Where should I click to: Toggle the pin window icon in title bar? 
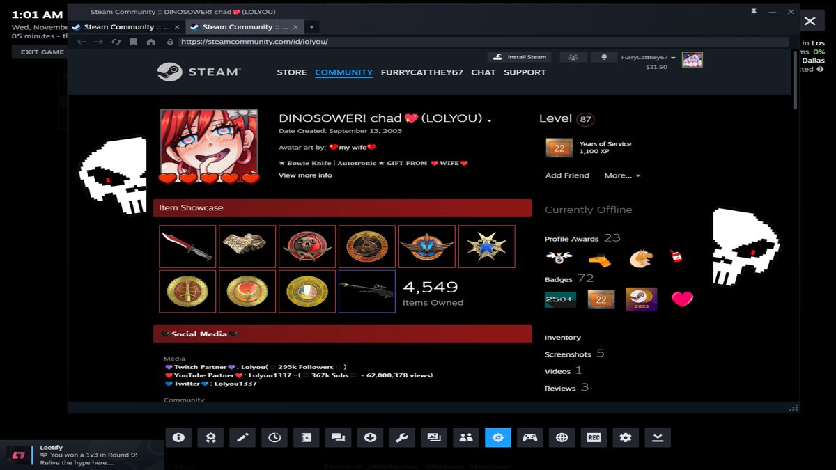tap(753, 12)
